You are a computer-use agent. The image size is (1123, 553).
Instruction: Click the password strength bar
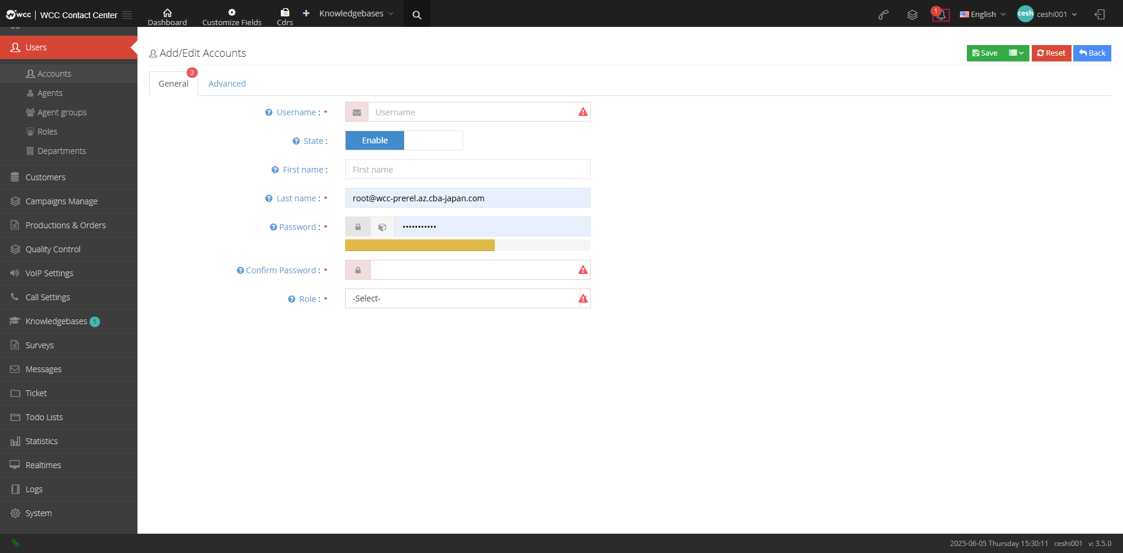tap(467, 245)
